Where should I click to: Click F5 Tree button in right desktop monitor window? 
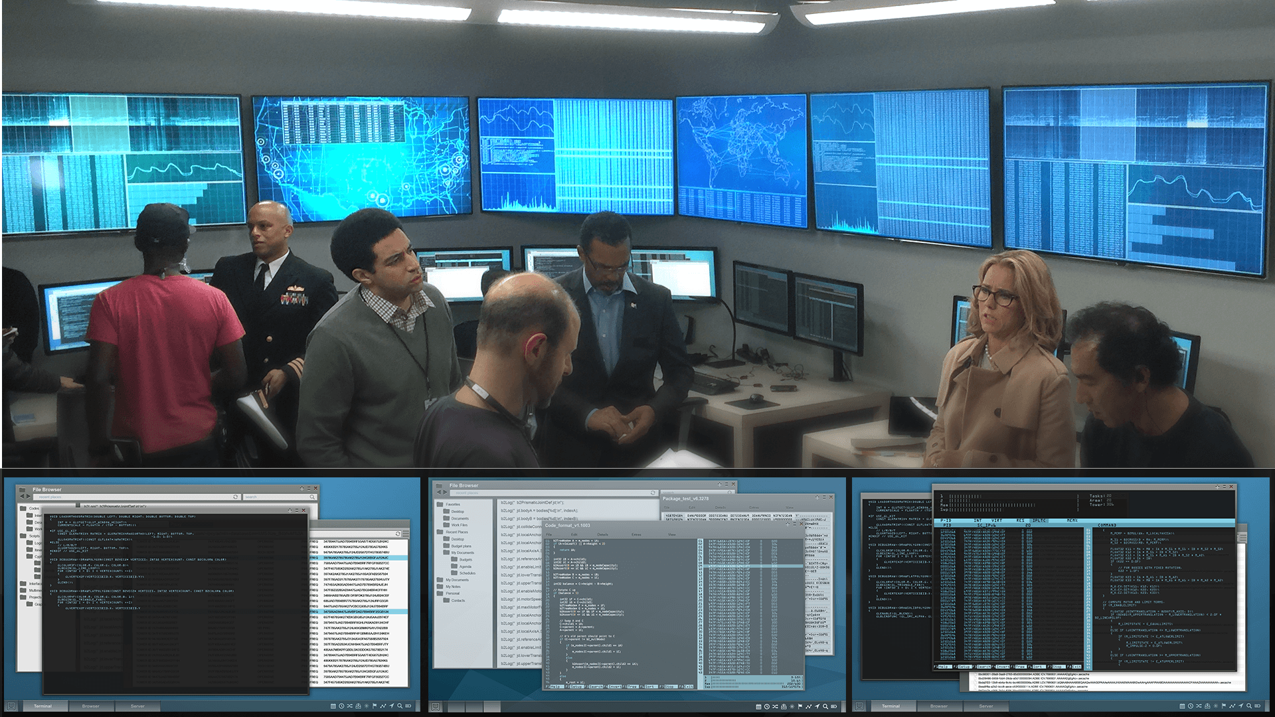click(1019, 667)
